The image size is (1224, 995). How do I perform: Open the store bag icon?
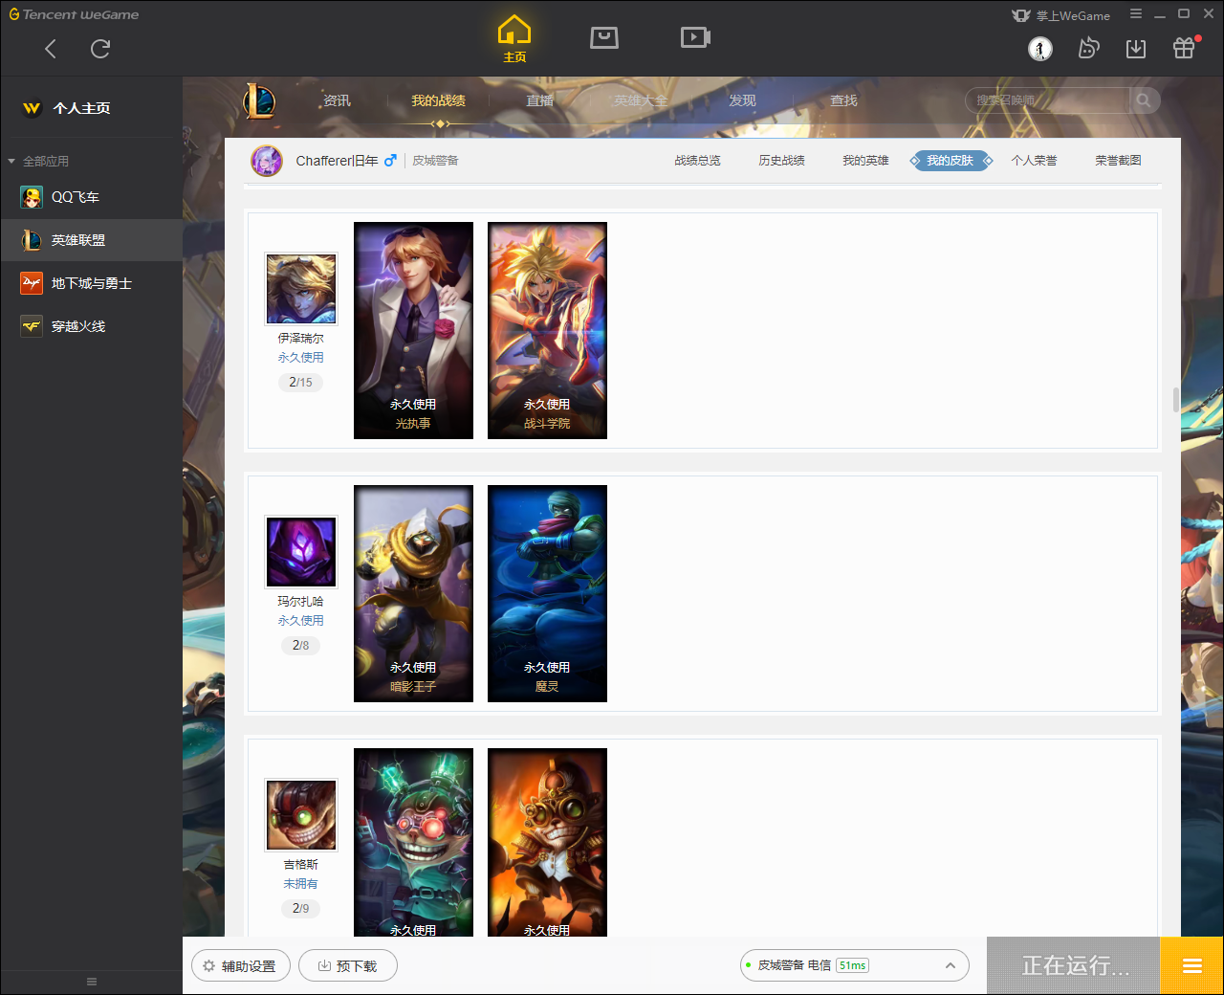point(604,37)
